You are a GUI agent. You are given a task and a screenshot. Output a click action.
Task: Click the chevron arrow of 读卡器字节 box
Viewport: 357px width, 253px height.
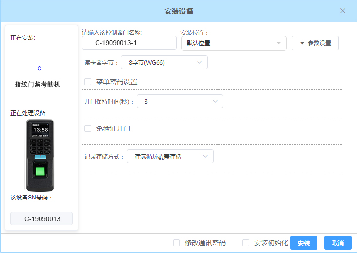click(199, 62)
